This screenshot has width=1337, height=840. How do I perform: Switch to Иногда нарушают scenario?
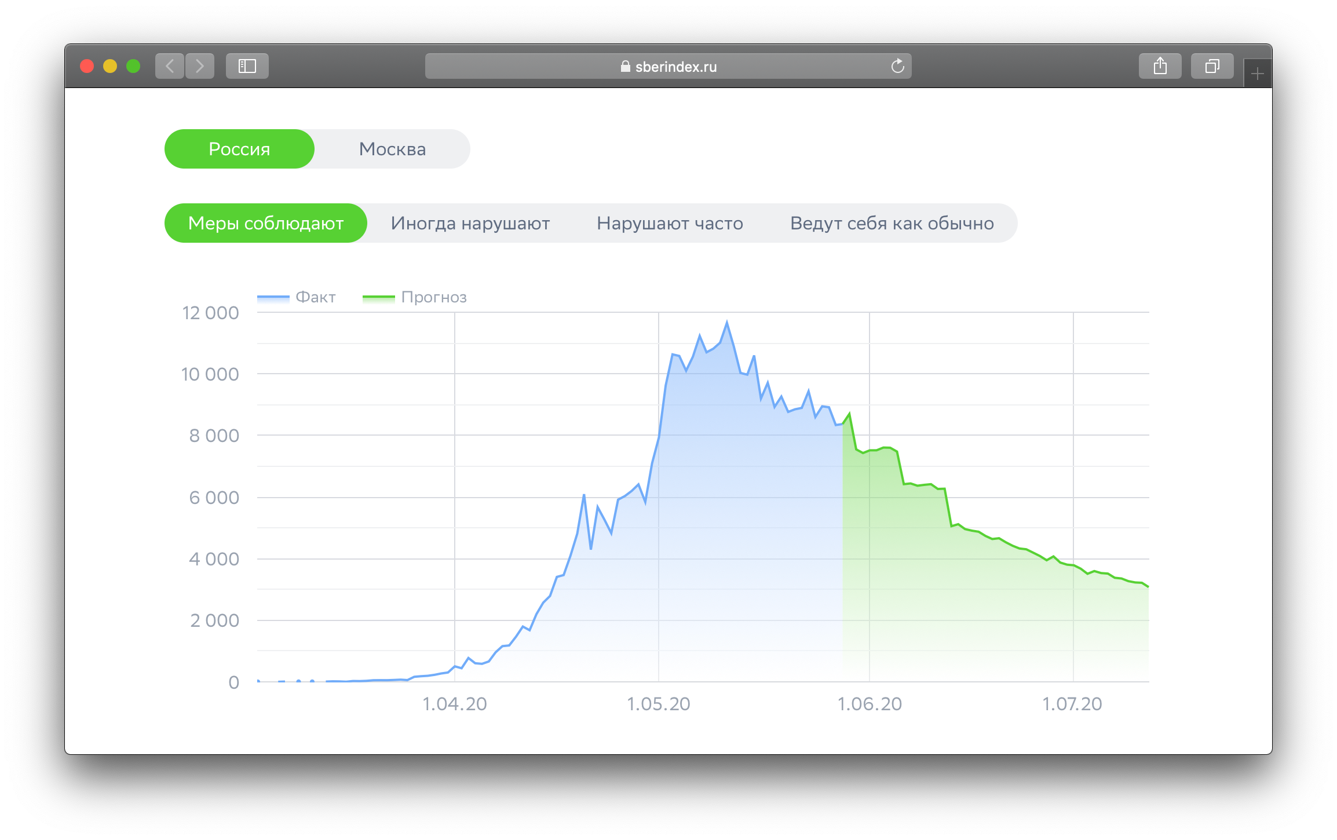click(x=470, y=223)
